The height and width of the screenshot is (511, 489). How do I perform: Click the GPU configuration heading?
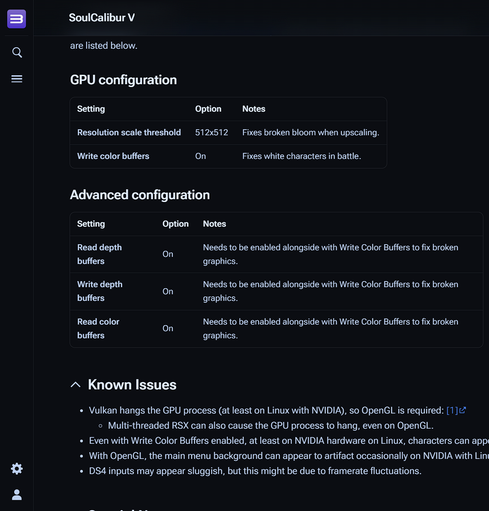coord(123,80)
